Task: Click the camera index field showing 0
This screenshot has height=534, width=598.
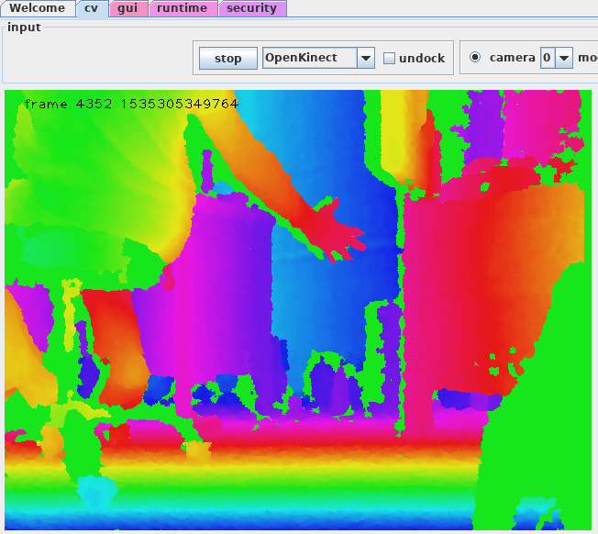Action: click(x=548, y=58)
